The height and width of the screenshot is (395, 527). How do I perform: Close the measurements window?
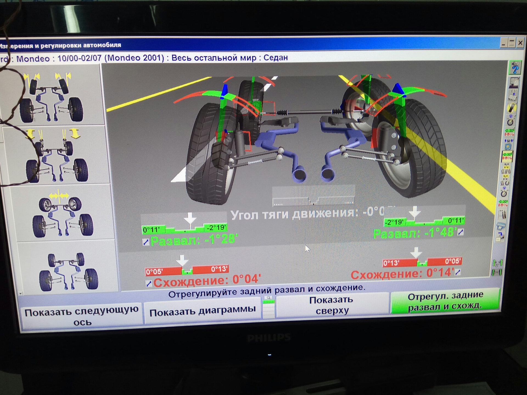point(520,43)
